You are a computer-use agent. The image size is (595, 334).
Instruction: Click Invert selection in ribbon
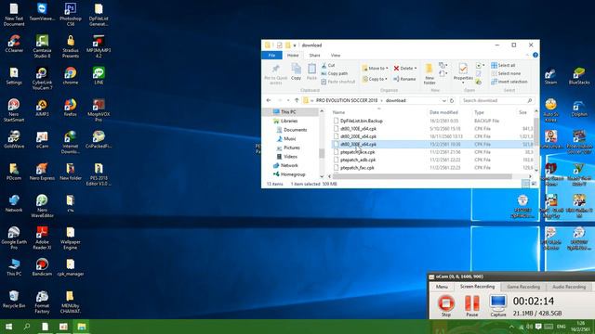tap(509, 82)
